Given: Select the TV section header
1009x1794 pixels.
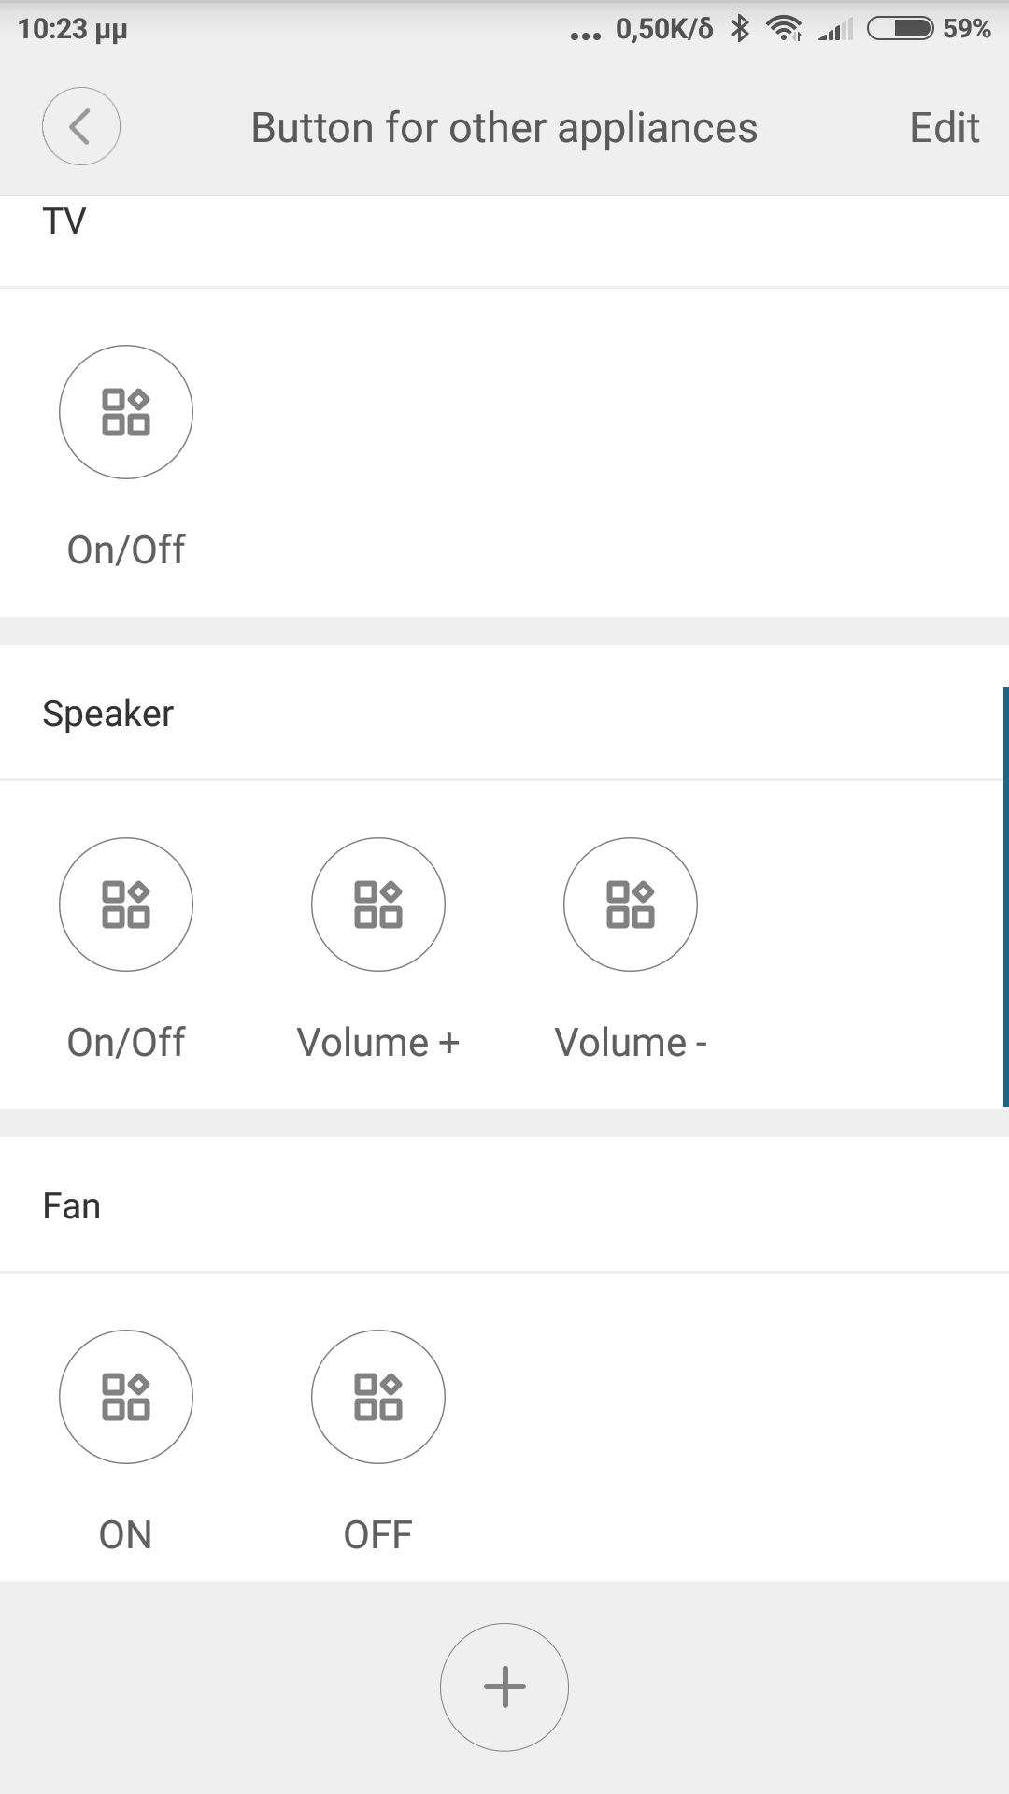Looking at the screenshot, I should click(x=64, y=222).
